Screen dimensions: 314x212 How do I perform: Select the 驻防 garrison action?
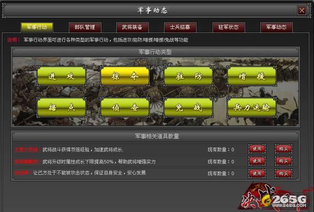point(188,76)
